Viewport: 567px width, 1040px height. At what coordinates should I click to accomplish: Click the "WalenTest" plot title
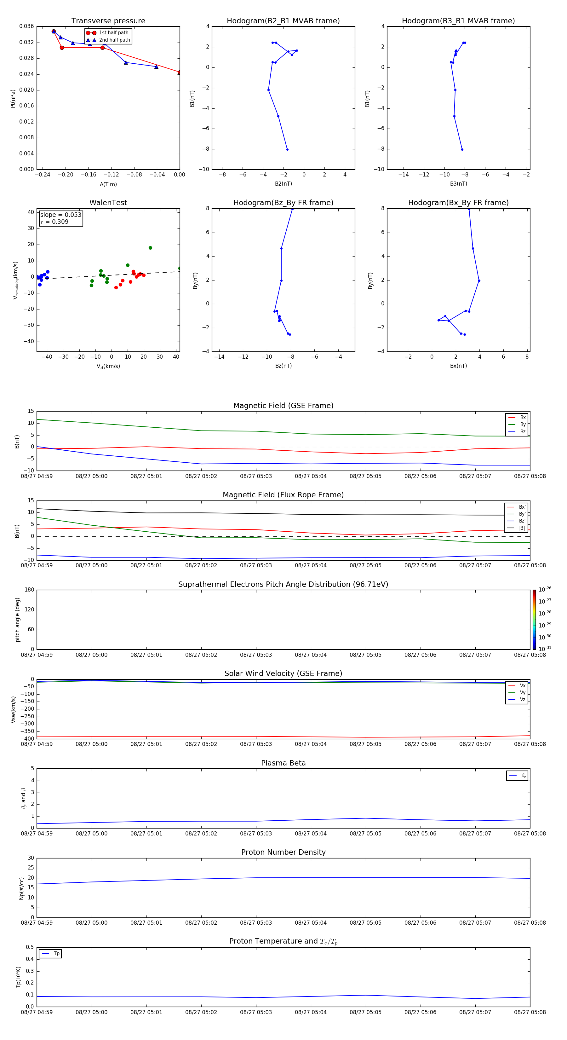(x=108, y=203)
